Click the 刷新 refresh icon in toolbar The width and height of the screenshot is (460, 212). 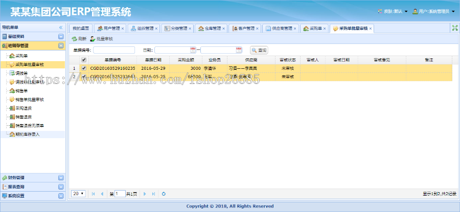(x=74, y=39)
